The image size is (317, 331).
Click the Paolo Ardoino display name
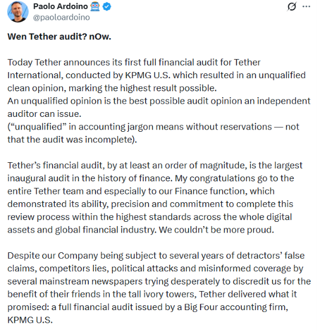60,7
